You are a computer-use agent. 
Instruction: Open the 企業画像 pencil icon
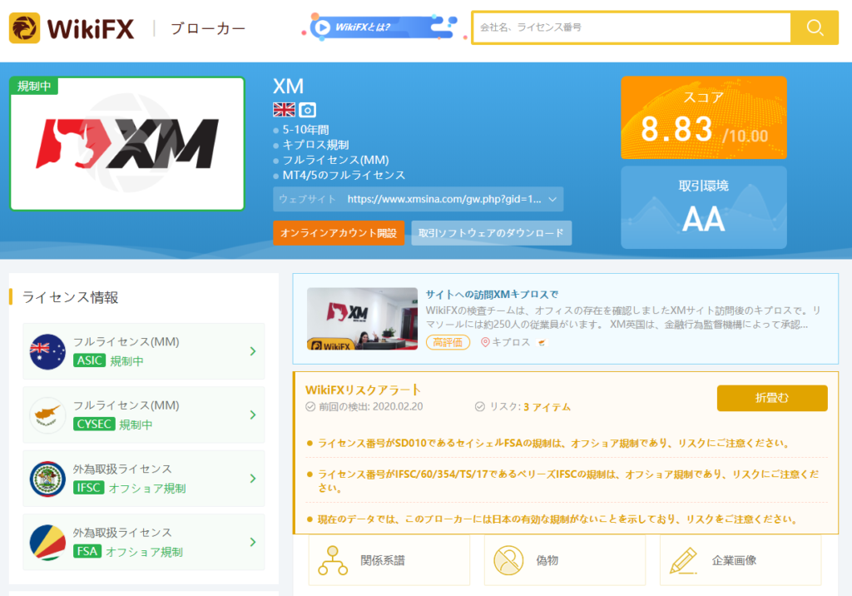tap(684, 561)
